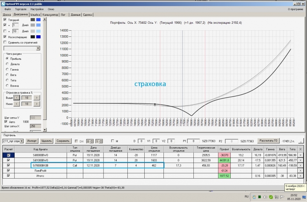Open the О программе menu item
Viewport: 307px width, 202px height.
pos(295,9)
